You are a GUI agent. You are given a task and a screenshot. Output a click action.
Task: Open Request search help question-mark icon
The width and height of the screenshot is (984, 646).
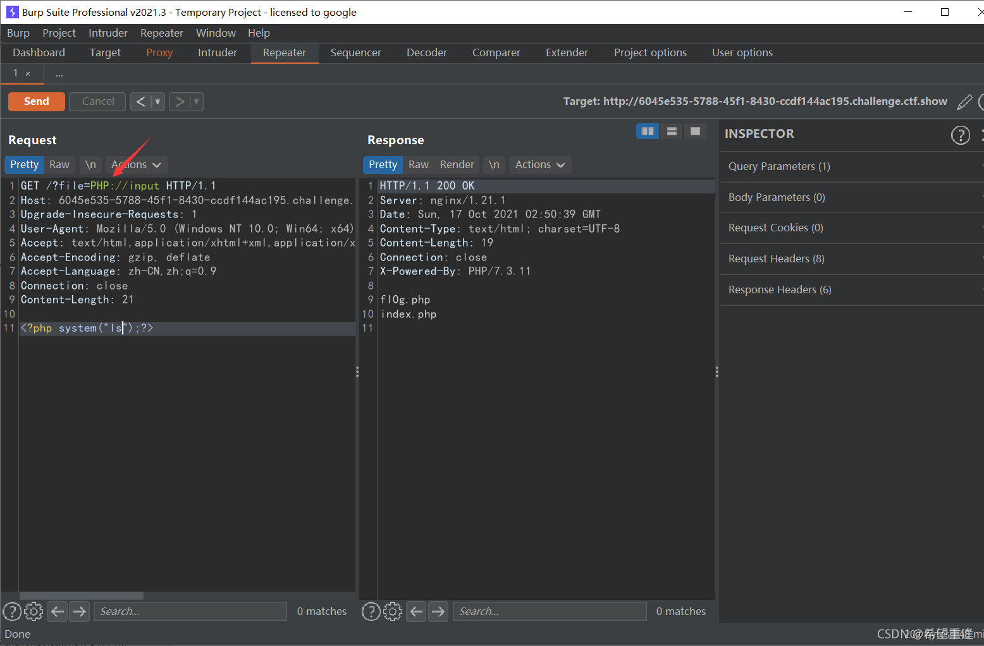pos(12,611)
